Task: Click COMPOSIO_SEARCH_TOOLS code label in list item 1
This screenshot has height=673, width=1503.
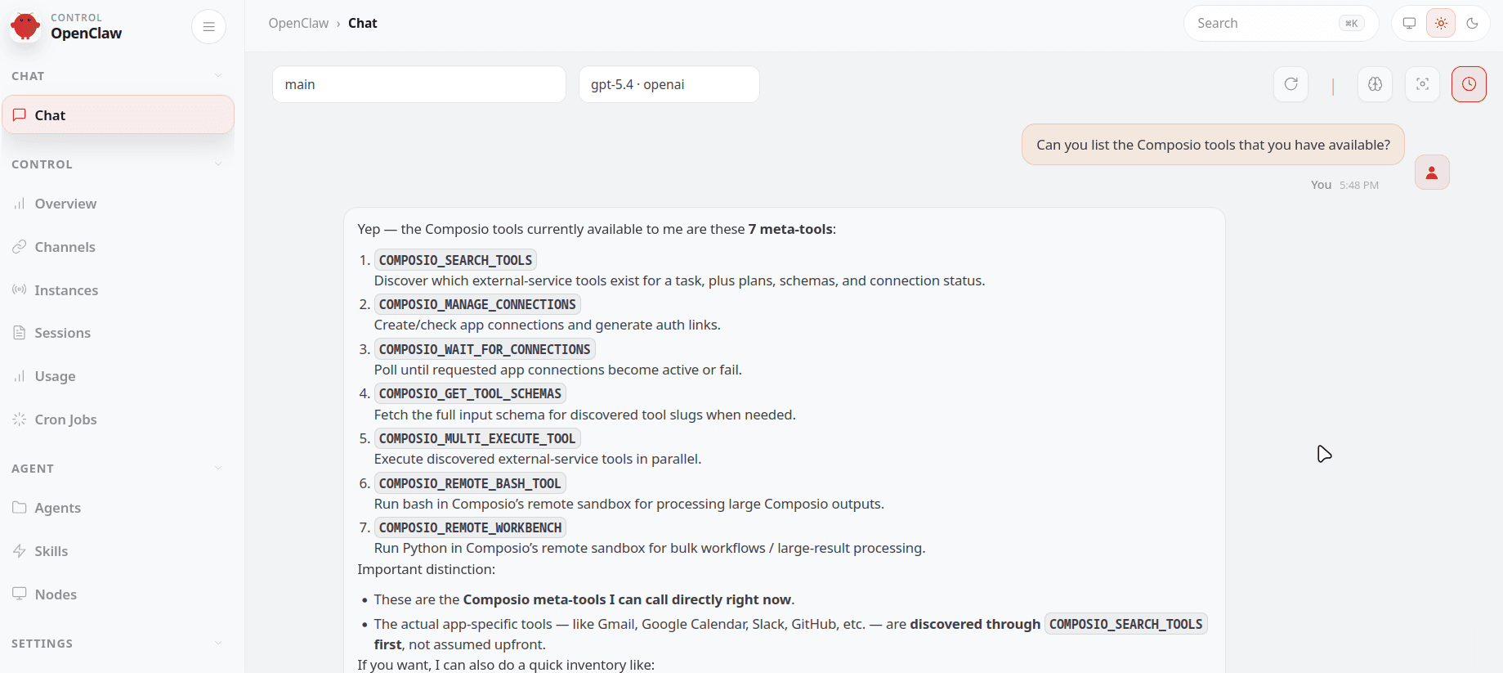Action: pyautogui.click(x=455, y=260)
